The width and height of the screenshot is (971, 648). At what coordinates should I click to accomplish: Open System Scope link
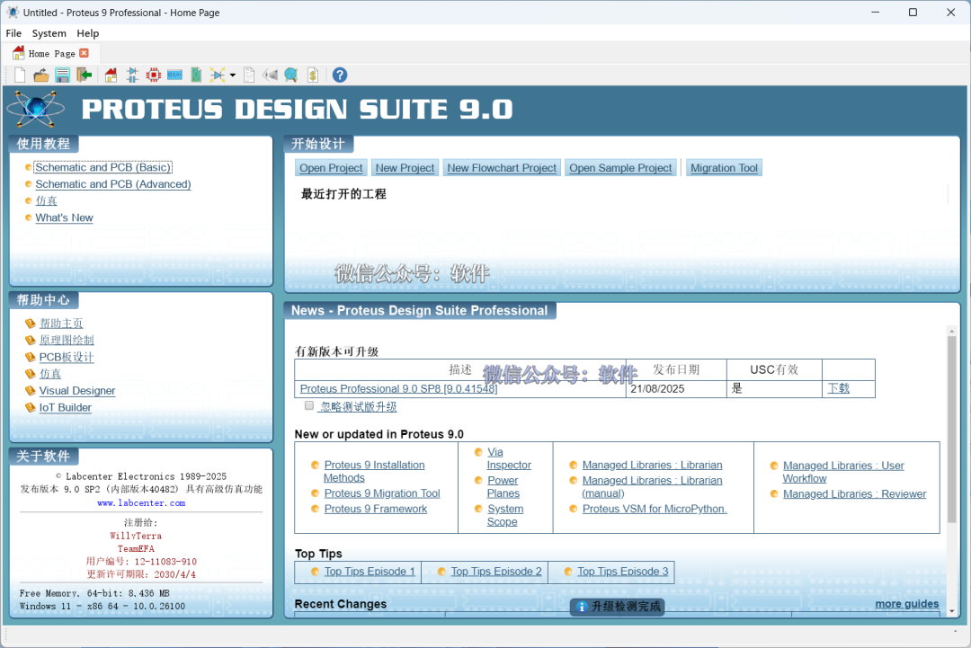pos(504,515)
